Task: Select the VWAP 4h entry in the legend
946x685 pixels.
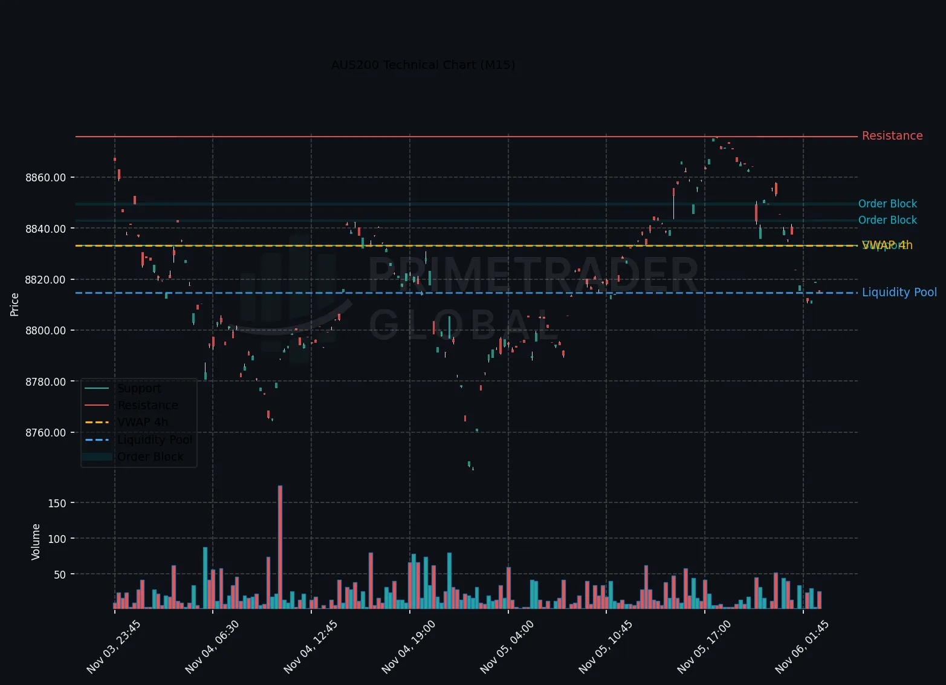Action: click(143, 422)
